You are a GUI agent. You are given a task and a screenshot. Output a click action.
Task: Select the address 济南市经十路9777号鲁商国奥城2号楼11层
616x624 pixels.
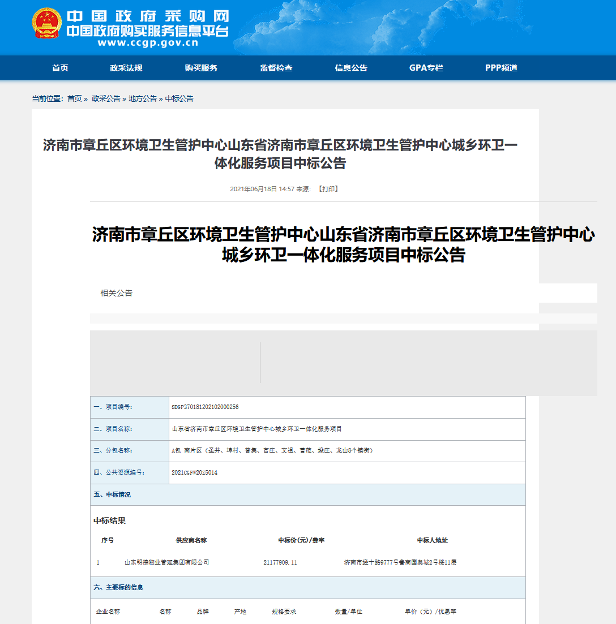[400, 562]
